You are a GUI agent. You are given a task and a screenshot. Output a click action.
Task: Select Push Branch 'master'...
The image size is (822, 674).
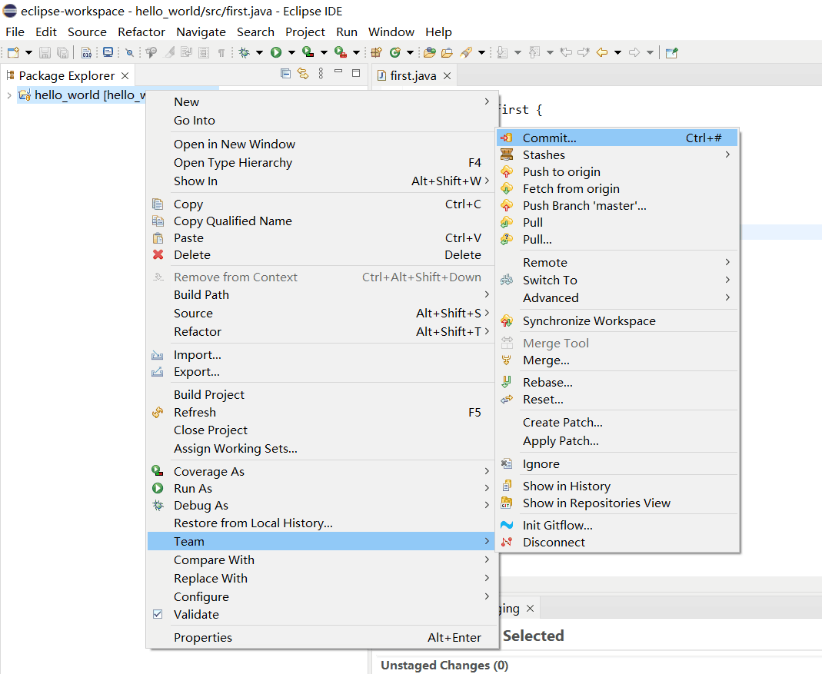(x=617, y=205)
